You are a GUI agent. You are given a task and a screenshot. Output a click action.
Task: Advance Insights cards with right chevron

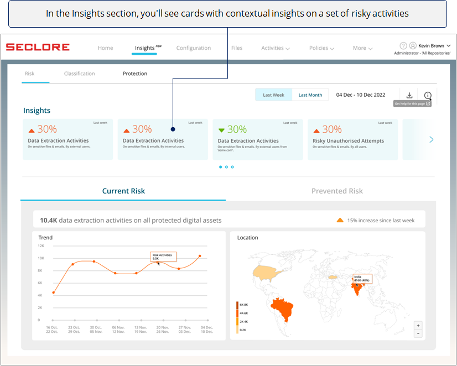(432, 139)
